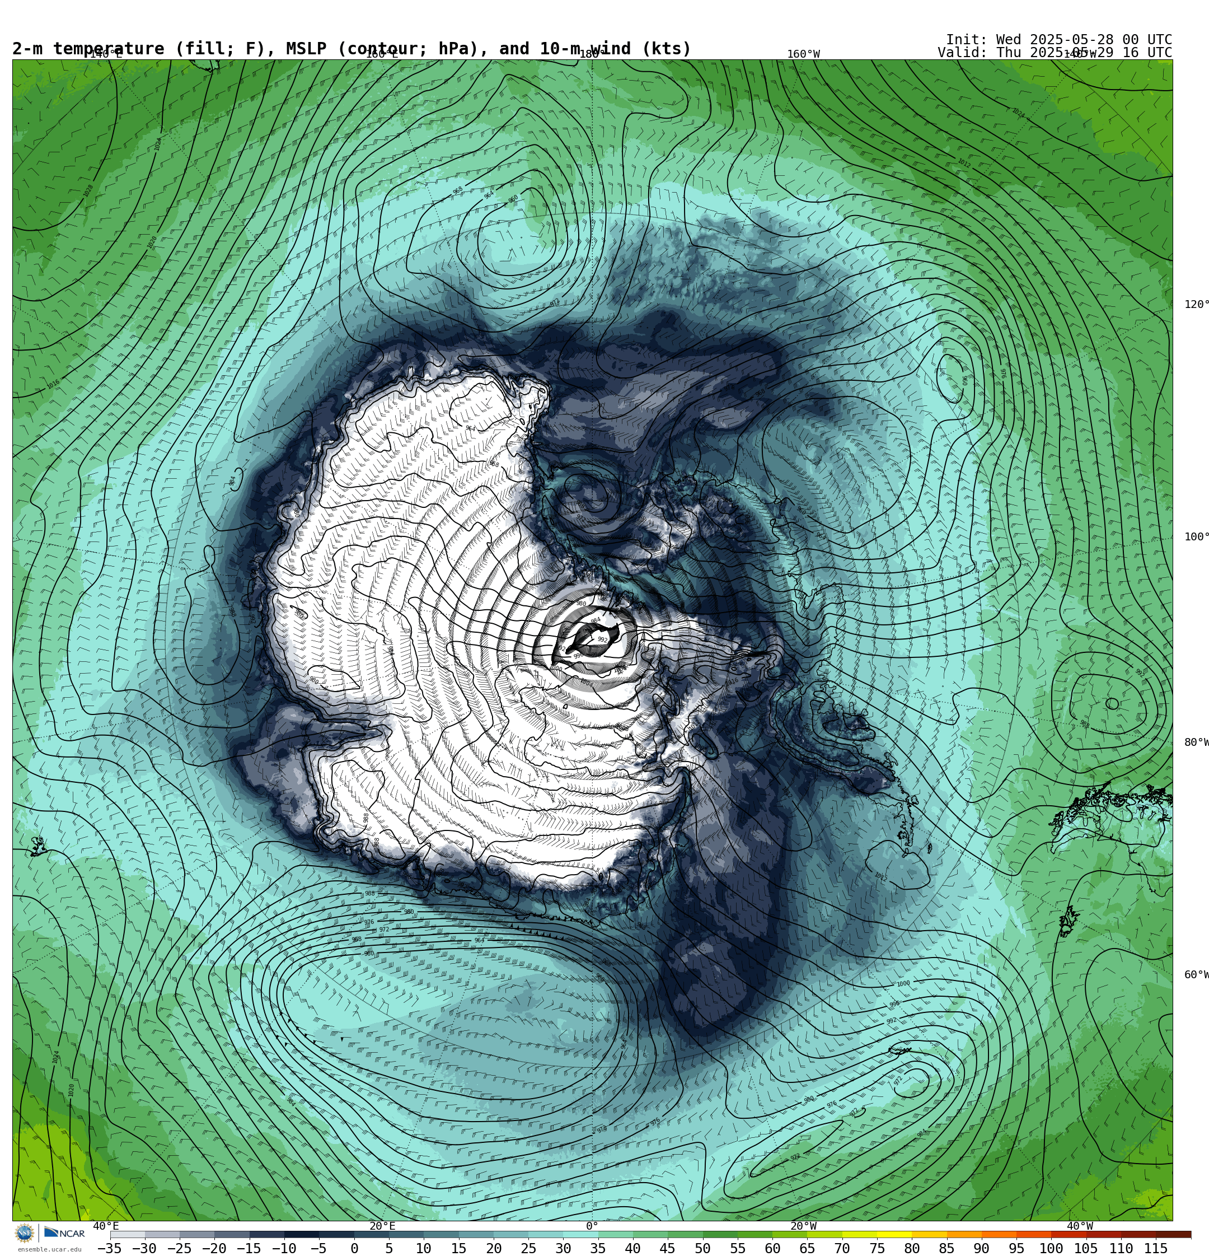Screen dimensions: 1209x1256
Task: Click the 160°W longitude label on top edge
Action: (x=803, y=54)
